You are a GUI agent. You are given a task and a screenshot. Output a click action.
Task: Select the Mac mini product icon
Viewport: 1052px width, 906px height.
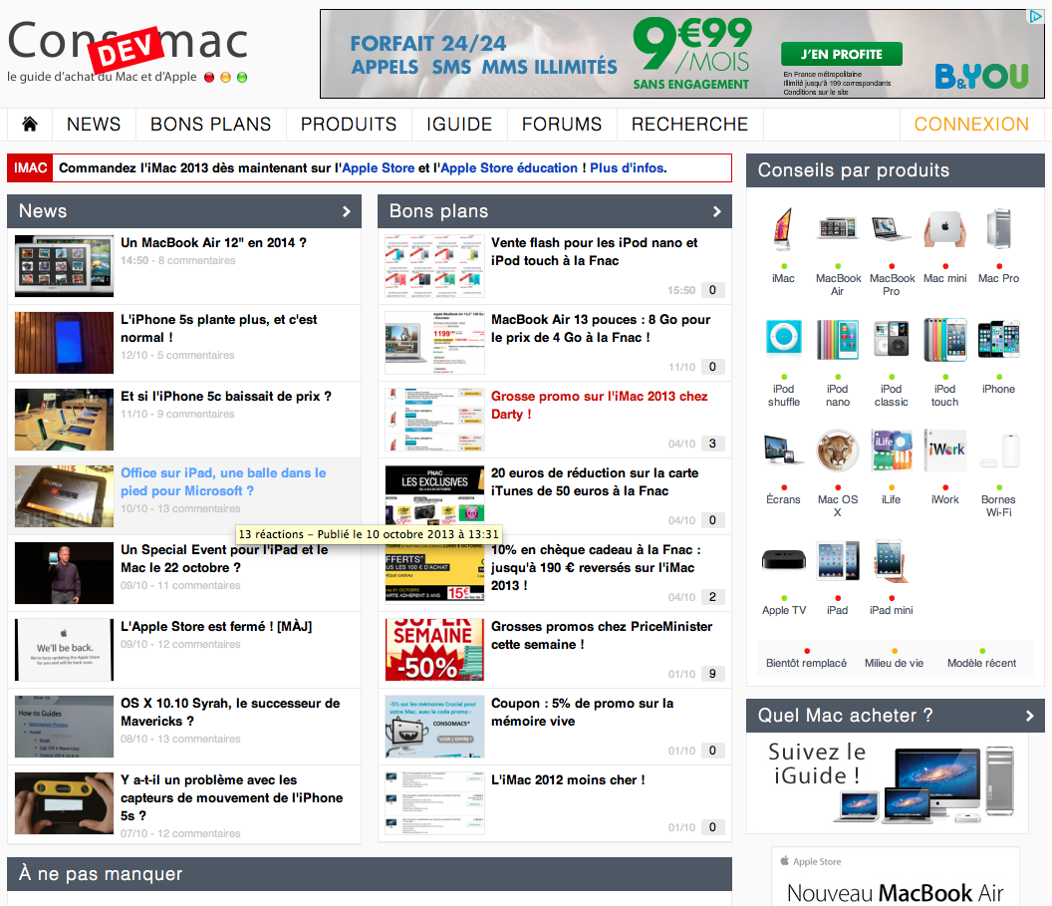click(944, 230)
